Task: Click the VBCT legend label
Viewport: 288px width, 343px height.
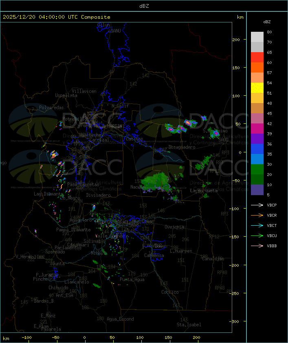Action: [x=272, y=226]
